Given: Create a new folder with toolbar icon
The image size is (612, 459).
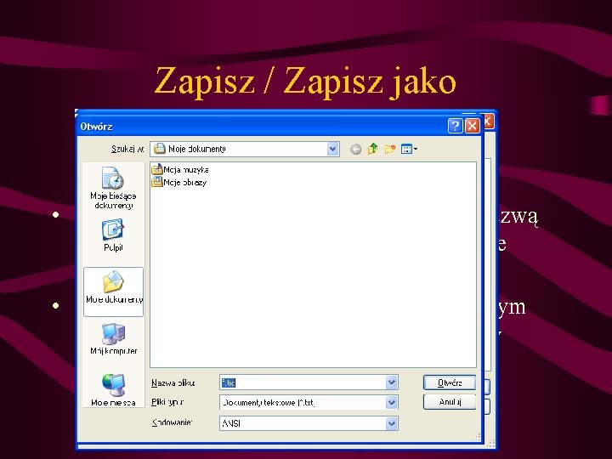Looking at the screenshot, I should [389, 149].
